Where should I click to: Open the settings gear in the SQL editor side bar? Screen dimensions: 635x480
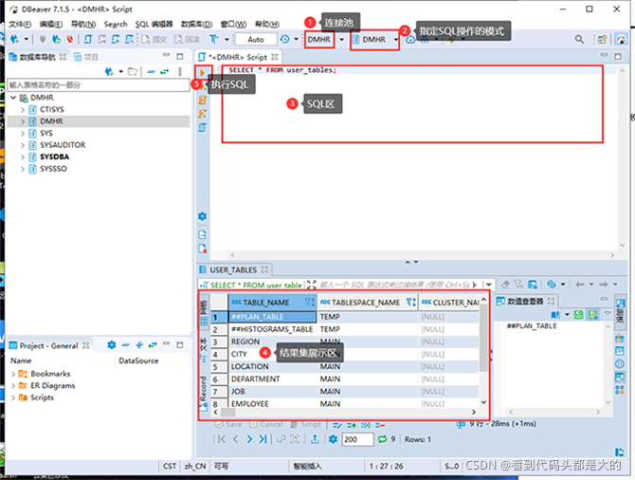[203, 216]
